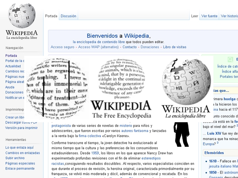
Task: Click the huelga link
Action: pyautogui.click(x=230, y=99)
